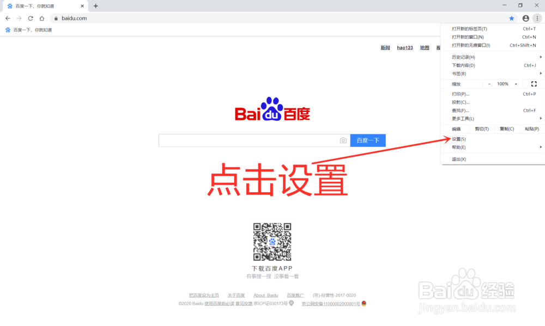Open 设置(S) from Chrome menu
Screen dimensions: 545x326
point(493,139)
